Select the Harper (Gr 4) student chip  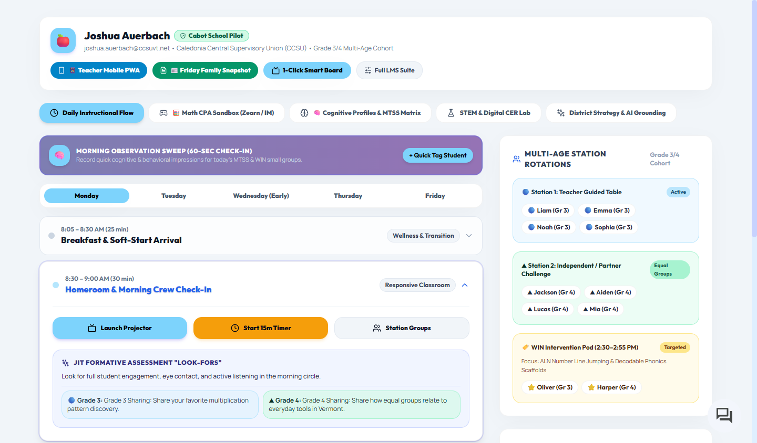pyautogui.click(x=612, y=387)
